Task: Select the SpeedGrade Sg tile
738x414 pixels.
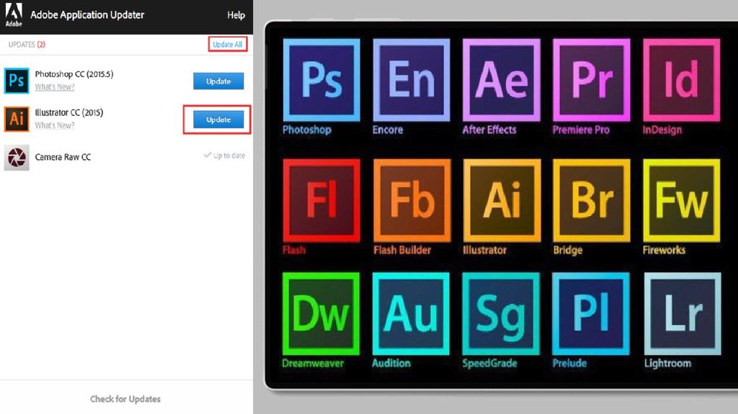Action: pos(501,314)
